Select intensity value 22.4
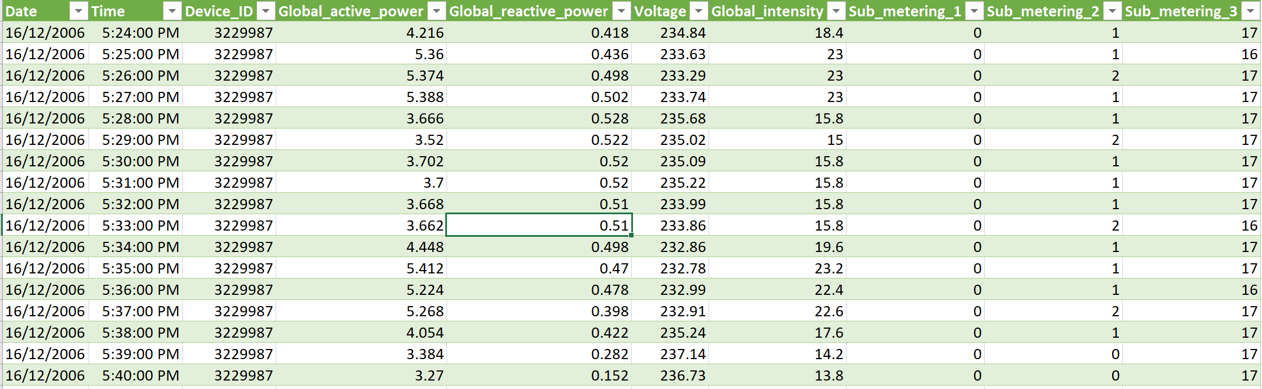 tap(777, 290)
